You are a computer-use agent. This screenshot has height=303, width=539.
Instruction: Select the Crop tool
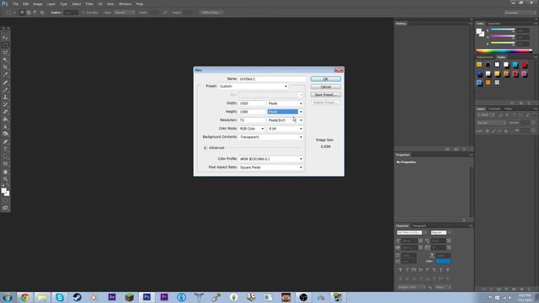click(5, 67)
